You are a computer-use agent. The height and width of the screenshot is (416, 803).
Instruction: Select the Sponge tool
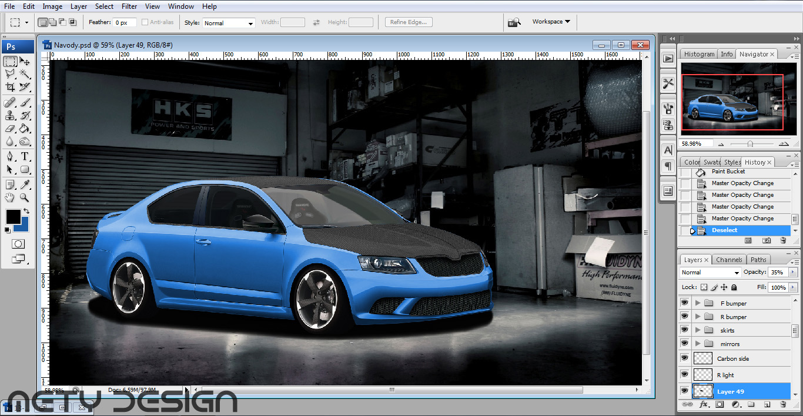click(25, 142)
